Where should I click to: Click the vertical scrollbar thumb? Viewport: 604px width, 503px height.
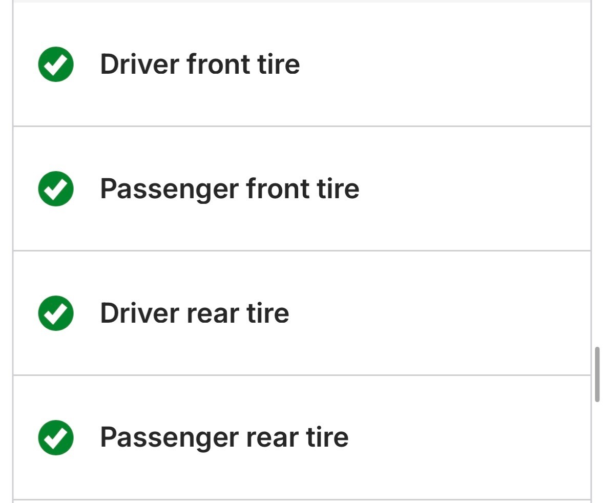coord(597,374)
